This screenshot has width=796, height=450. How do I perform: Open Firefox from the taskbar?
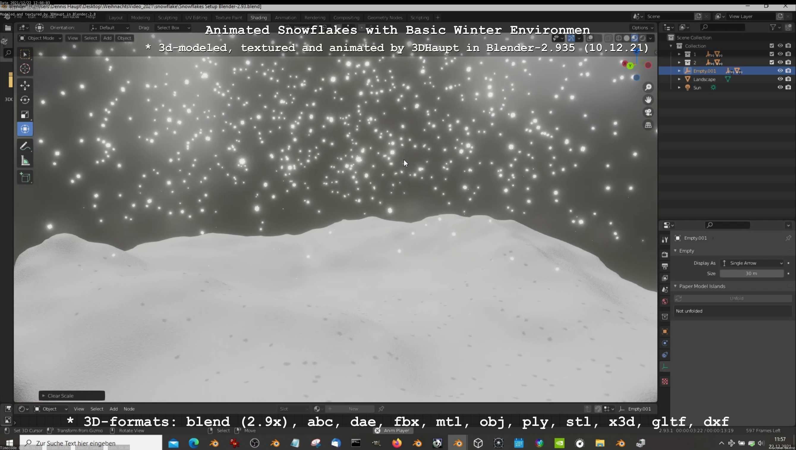397,443
